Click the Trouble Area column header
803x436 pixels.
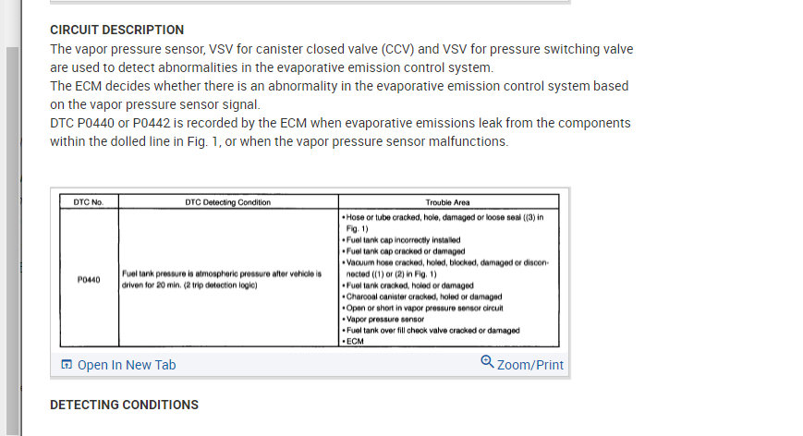tap(448, 201)
